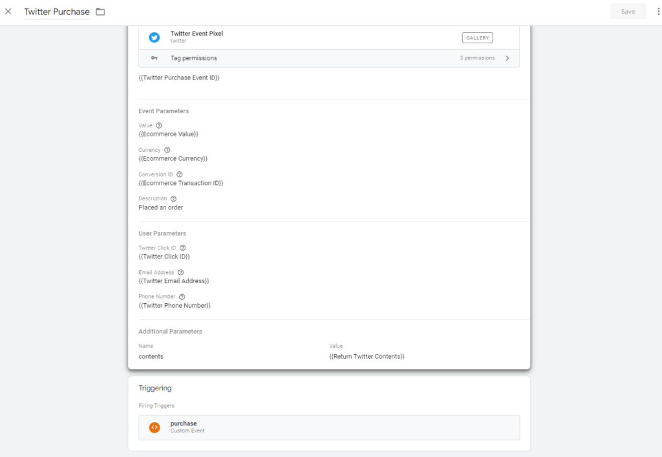
Task: Click the help icon next to Currency
Action: (x=167, y=150)
